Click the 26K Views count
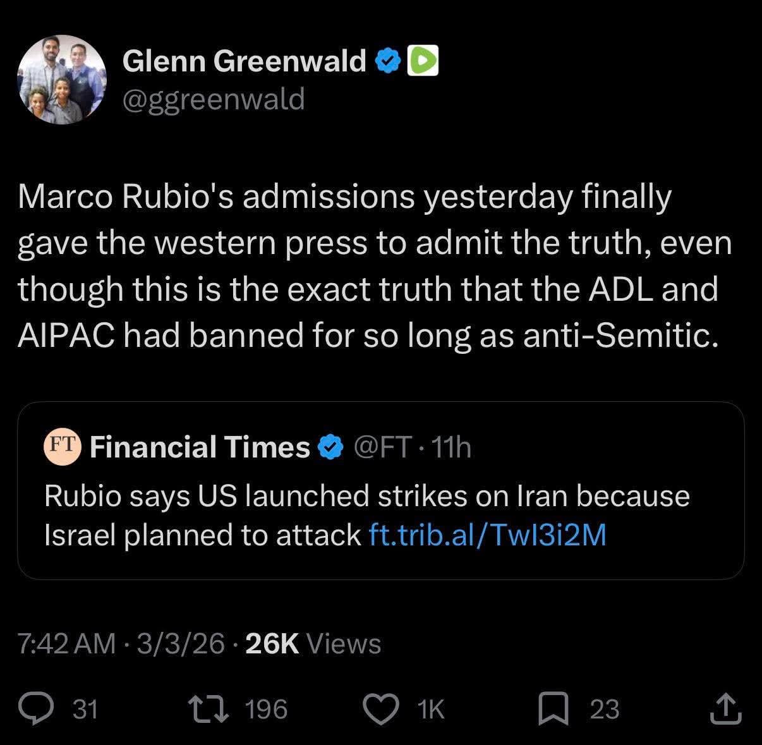Image resolution: width=762 pixels, height=745 pixels. [313, 644]
